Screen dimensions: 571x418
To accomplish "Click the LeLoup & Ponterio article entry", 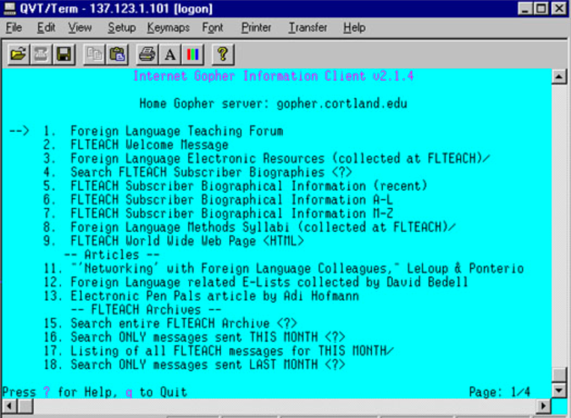I will point(297,268).
